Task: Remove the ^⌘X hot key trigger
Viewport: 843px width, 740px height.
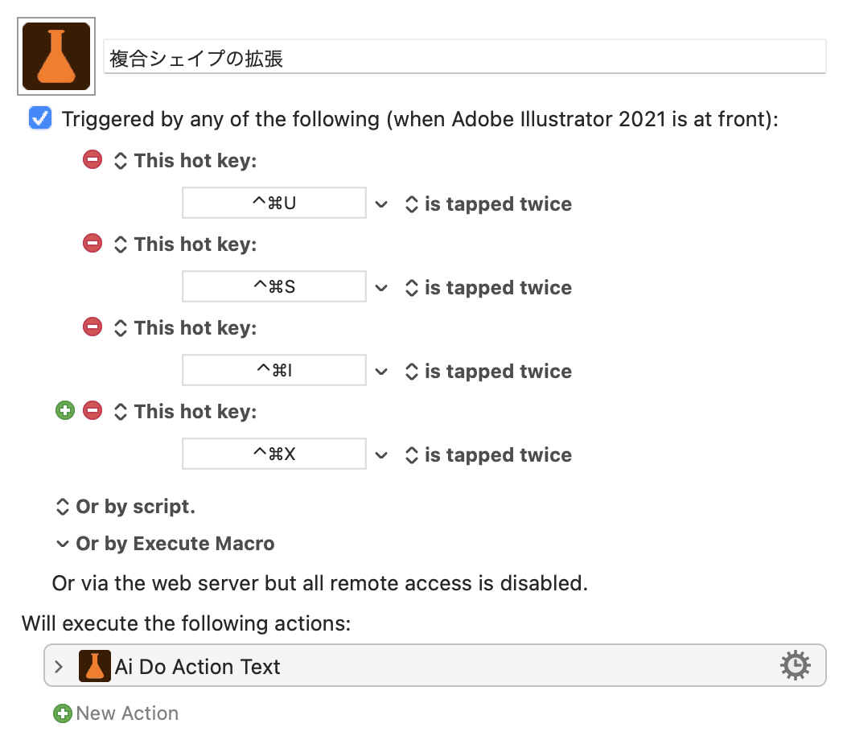Action: click(x=93, y=411)
